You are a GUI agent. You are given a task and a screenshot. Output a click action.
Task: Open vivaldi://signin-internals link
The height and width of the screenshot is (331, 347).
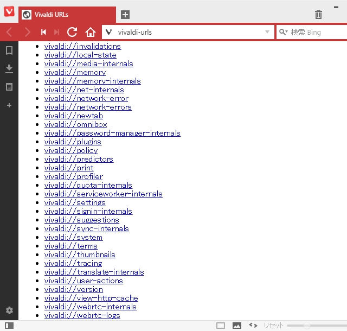(88, 211)
